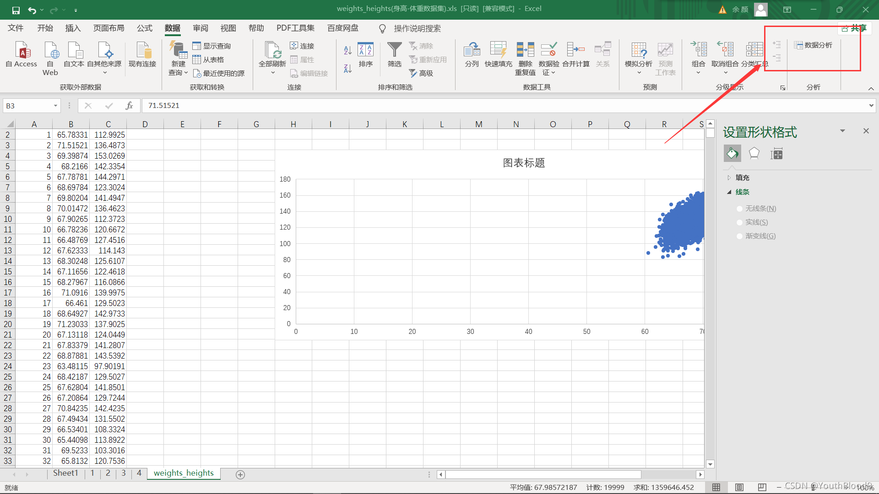Switch to the Sheet1 worksheet tab

65,473
